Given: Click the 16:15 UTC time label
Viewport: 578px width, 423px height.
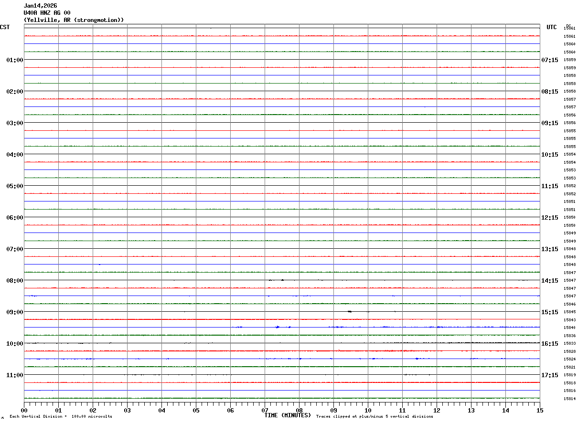Looking at the screenshot, I should [550, 343].
